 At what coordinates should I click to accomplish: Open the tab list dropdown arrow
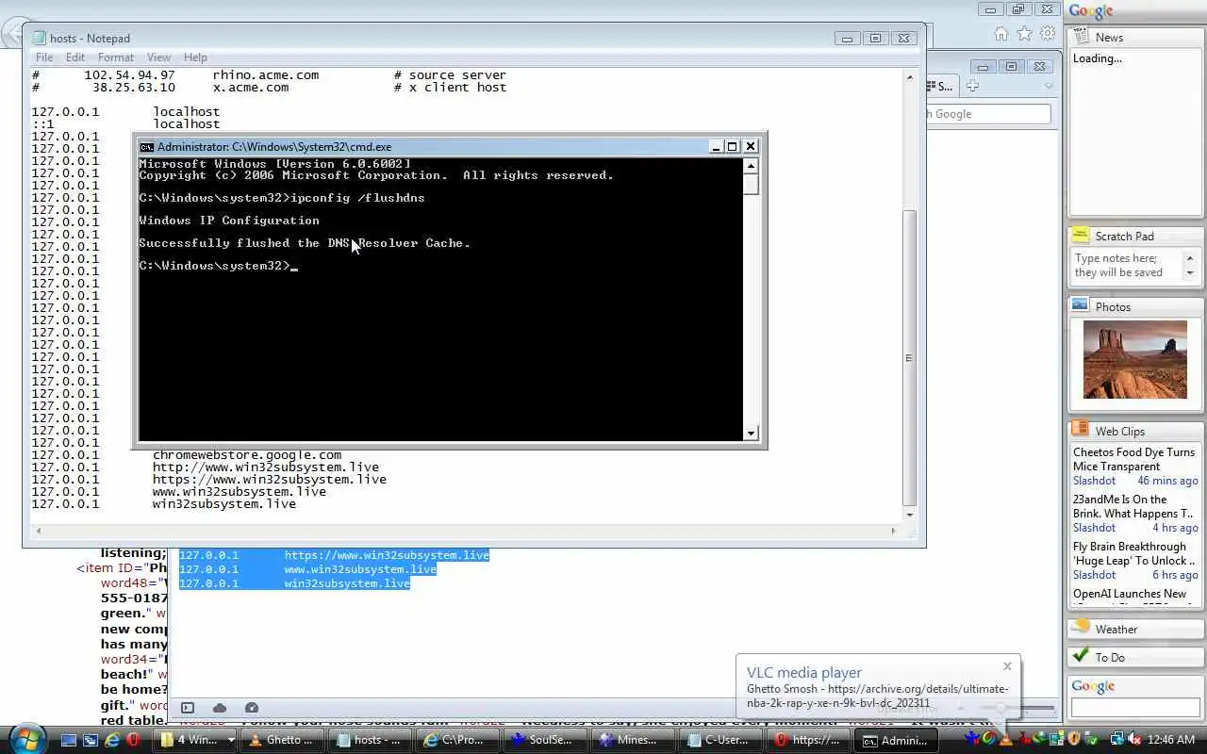(1049, 87)
